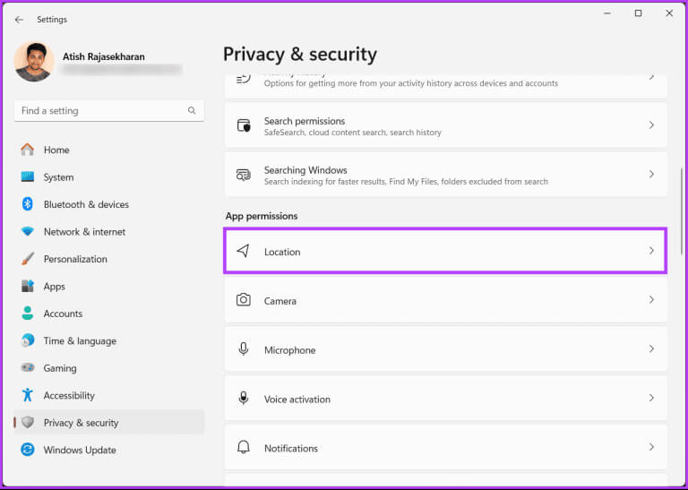Open the Voice activation label
The width and height of the screenshot is (688, 490).
point(297,400)
